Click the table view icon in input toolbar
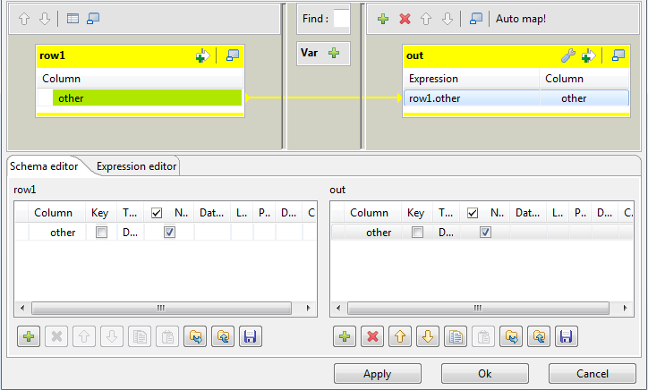648x390 pixels. click(x=72, y=19)
